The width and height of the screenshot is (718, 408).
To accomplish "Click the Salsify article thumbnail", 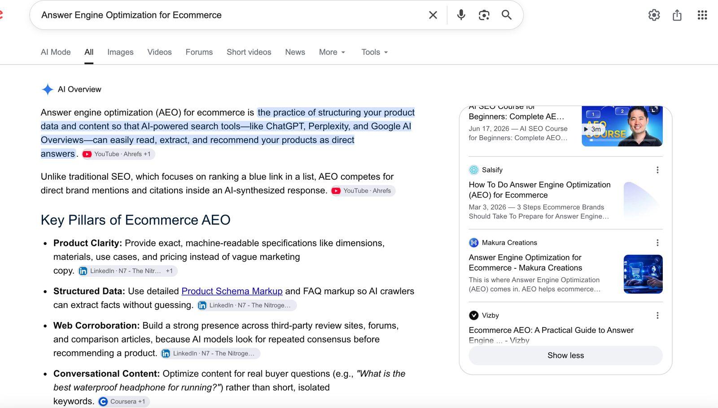I will (643, 201).
